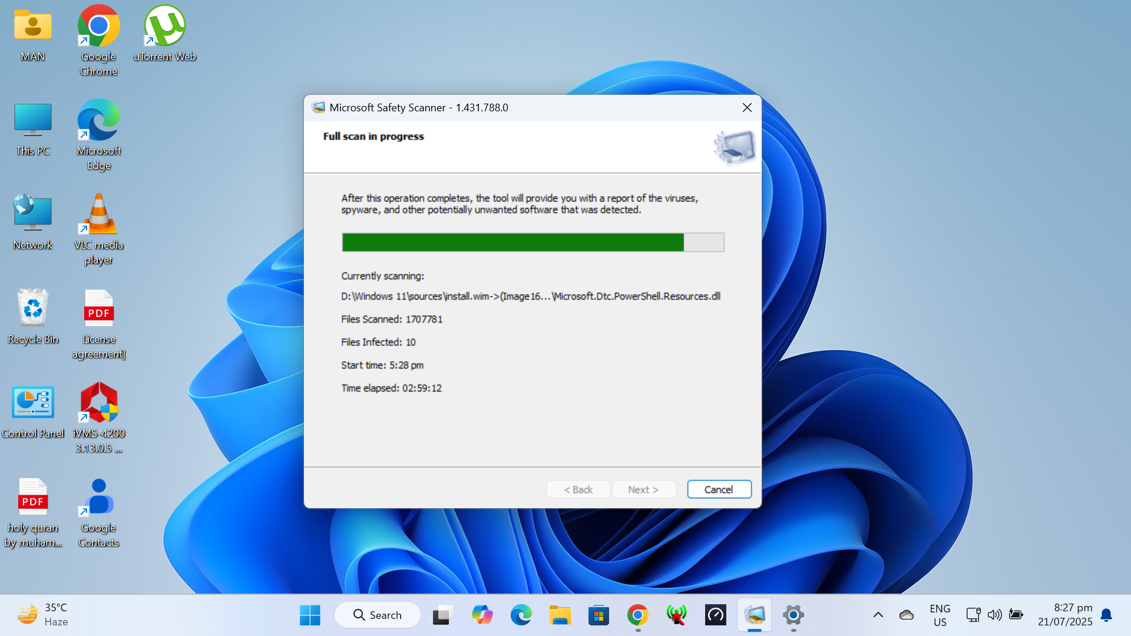Open Google Contacts shortcut
This screenshot has height=636, width=1131.
click(97, 498)
